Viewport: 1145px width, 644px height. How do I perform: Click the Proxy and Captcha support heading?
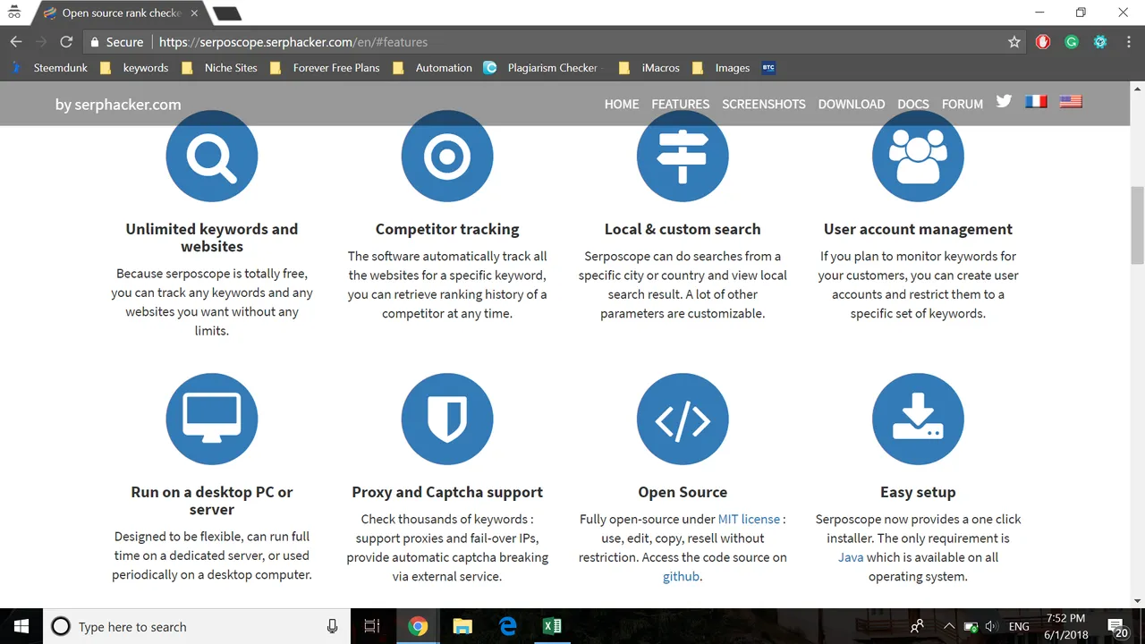(447, 492)
